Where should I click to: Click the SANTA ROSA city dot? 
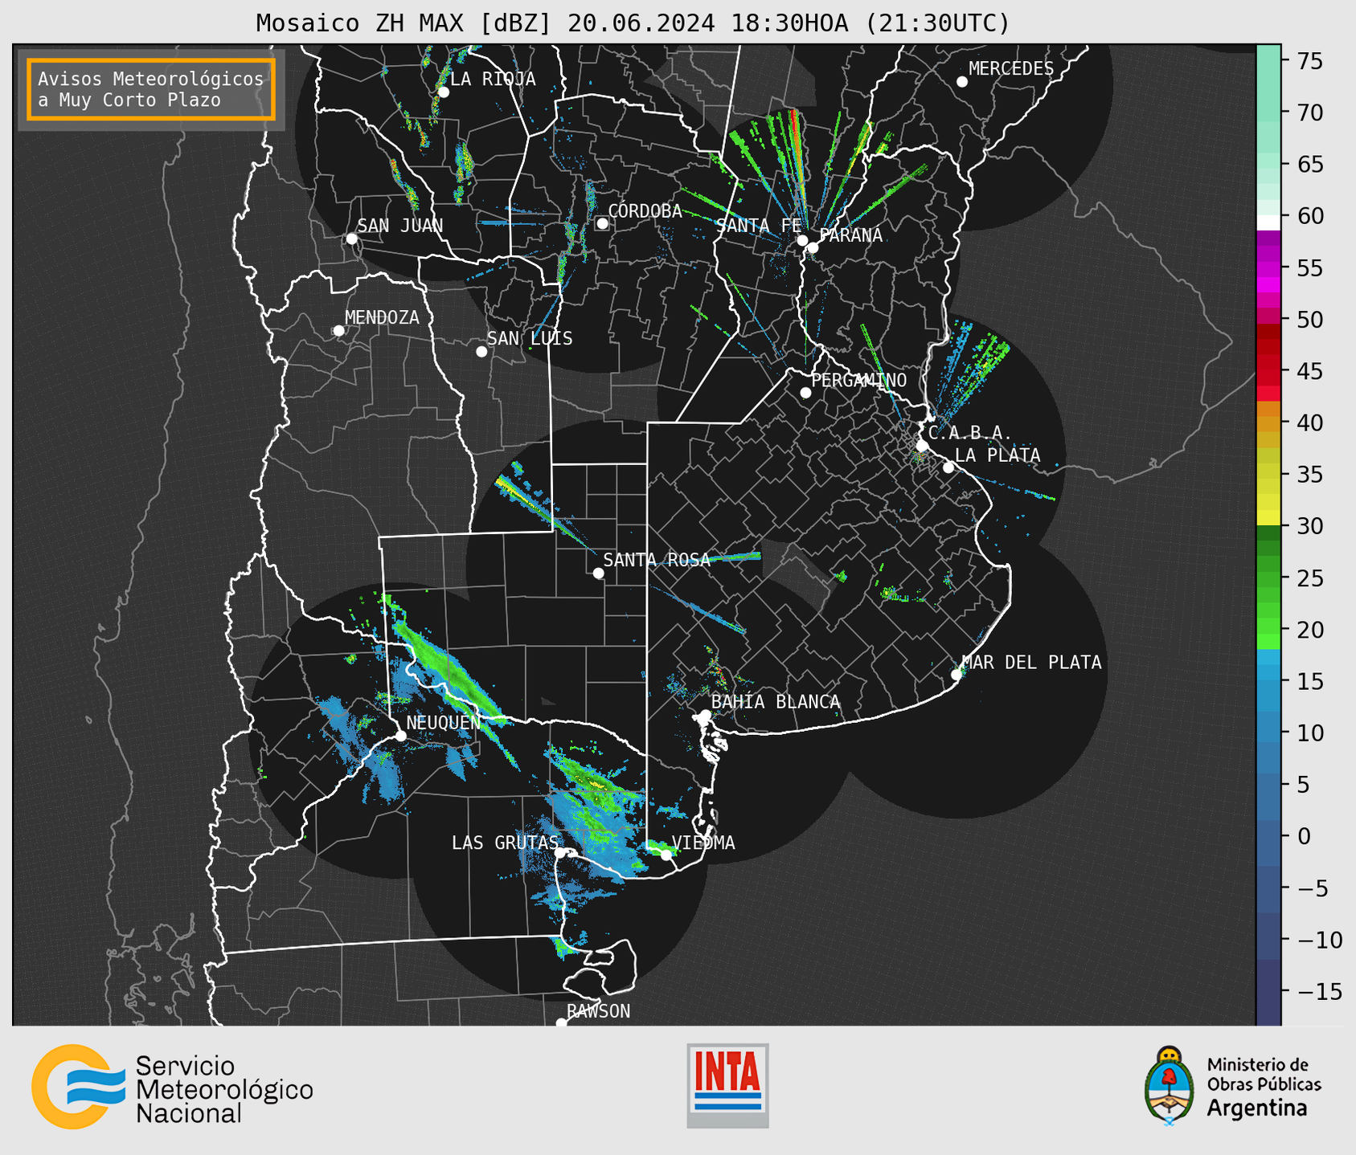point(598,573)
